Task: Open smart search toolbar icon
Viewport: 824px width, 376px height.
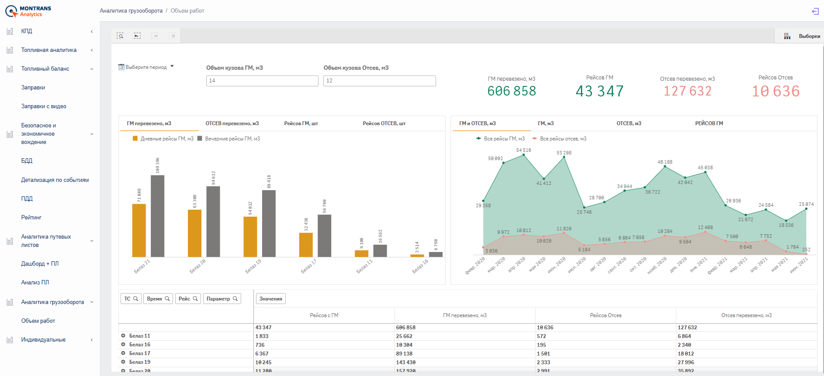Action: (x=120, y=36)
